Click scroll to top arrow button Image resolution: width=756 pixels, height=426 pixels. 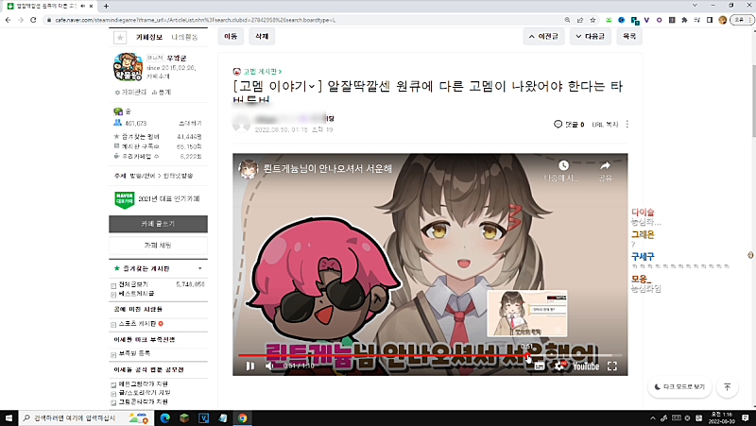[x=727, y=387]
